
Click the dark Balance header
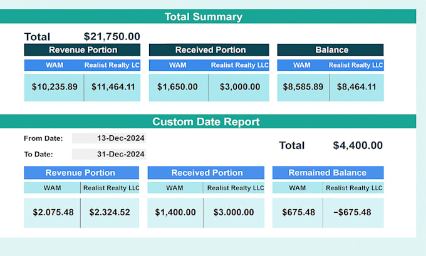point(330,50)
